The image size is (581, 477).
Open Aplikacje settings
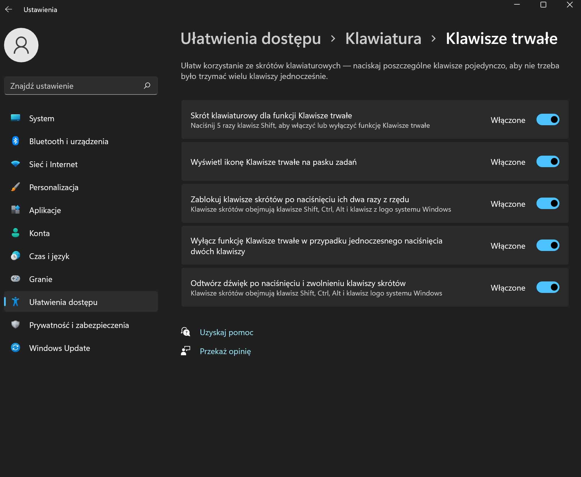[45, 210]
